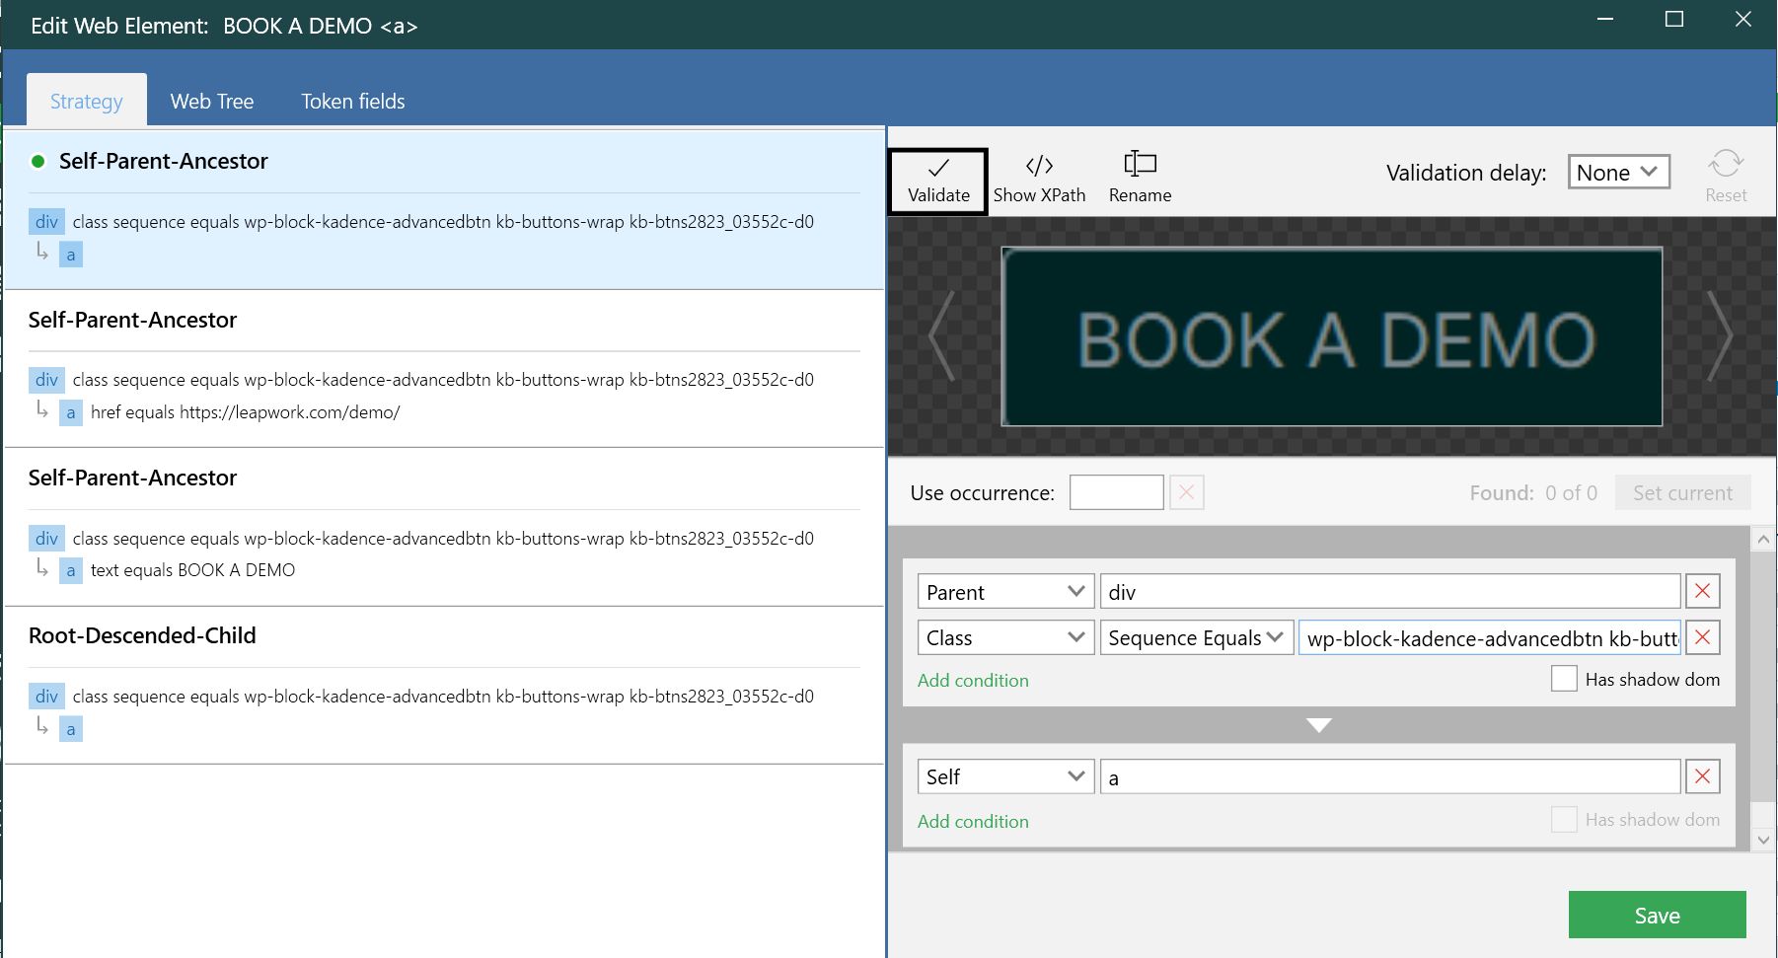Click the Validate checkmark button

coord(937,181)
